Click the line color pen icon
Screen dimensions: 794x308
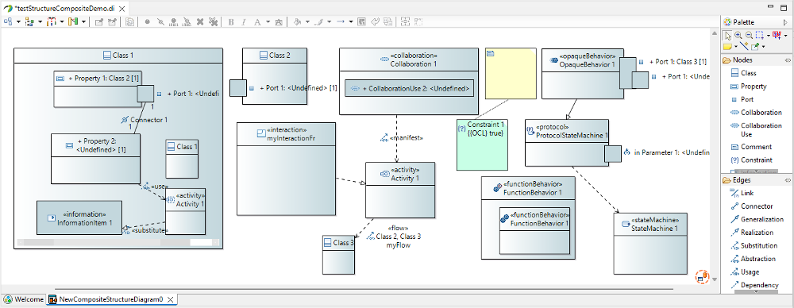point(319,21)
